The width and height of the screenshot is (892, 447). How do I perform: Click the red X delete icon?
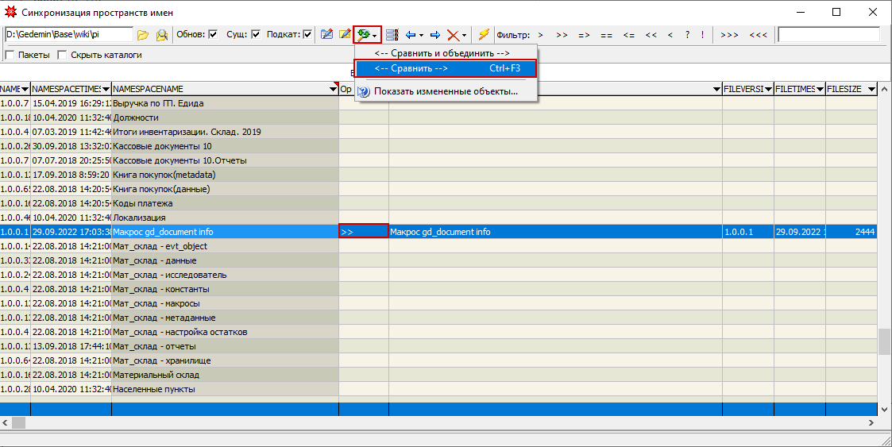click(x=452, y=35)
